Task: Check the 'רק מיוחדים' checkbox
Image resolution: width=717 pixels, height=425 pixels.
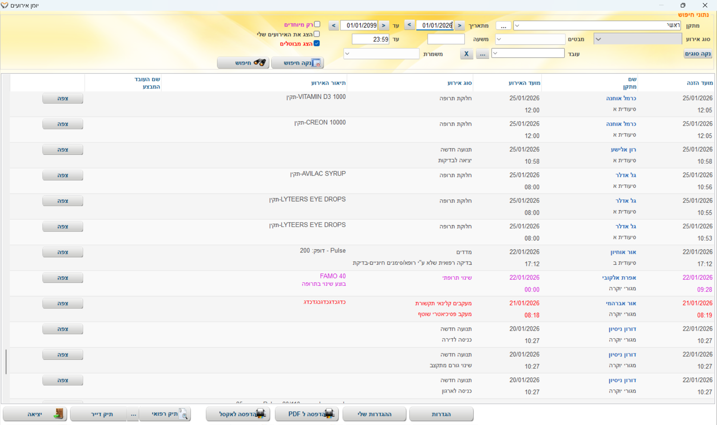Action: (x=317, y=24)
